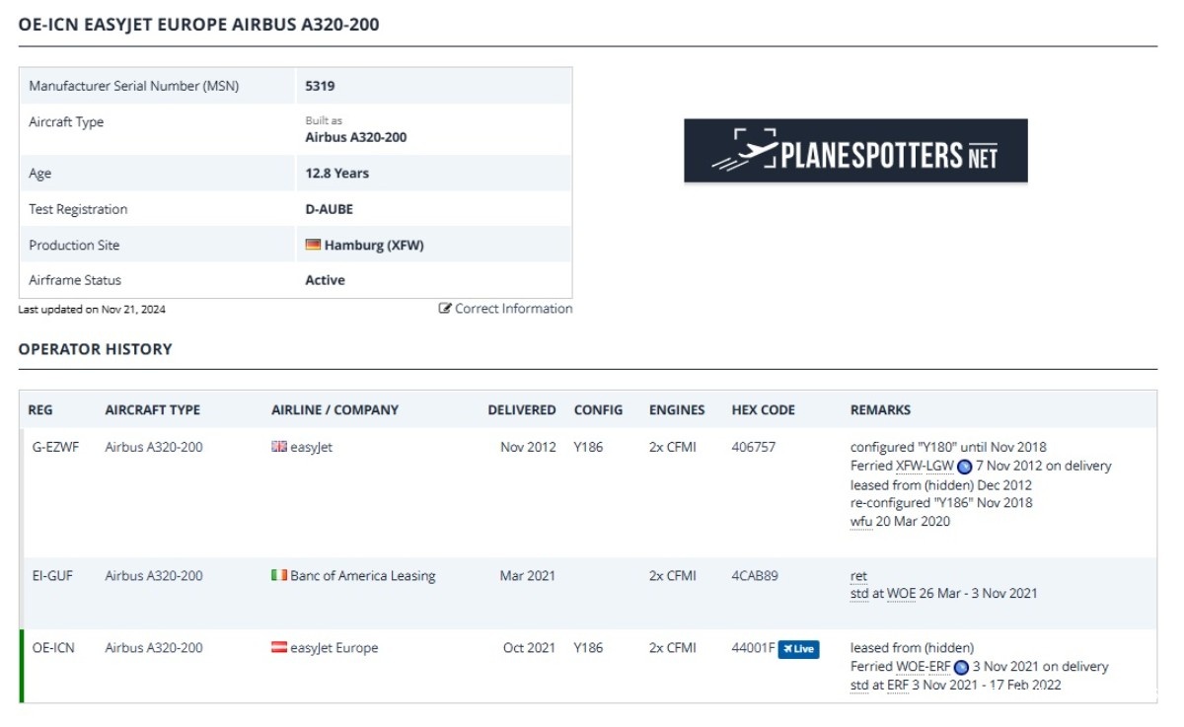Click the CONFIG column header
Viewport: 1184px width, 727px height.
598,410
